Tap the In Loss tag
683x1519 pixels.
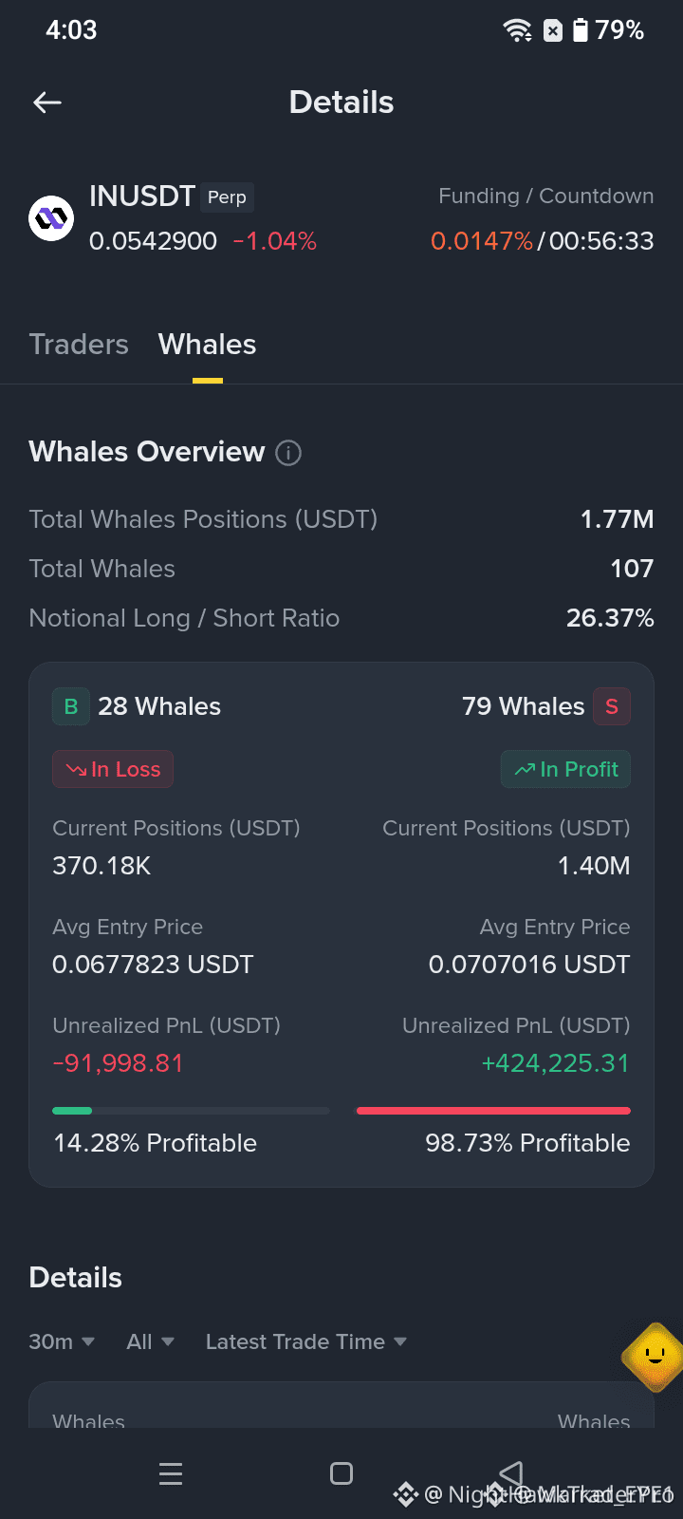tap(113, 769)
